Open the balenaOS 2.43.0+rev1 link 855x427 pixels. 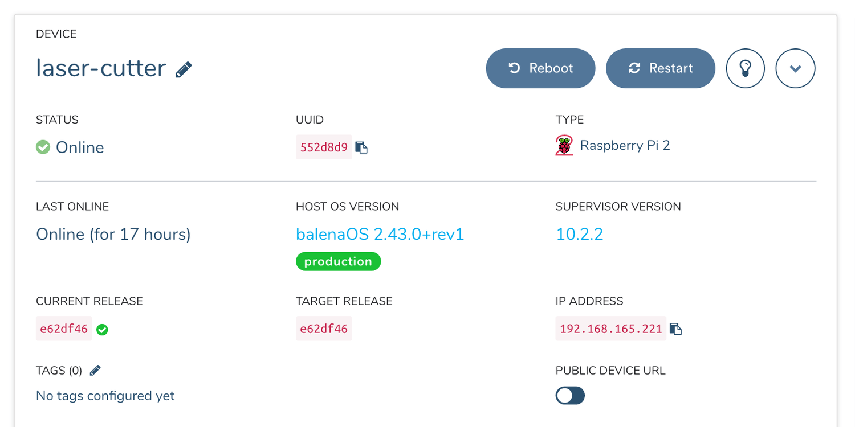380,234
